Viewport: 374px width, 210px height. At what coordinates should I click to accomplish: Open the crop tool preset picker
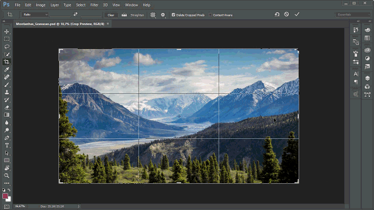point(11,15)
